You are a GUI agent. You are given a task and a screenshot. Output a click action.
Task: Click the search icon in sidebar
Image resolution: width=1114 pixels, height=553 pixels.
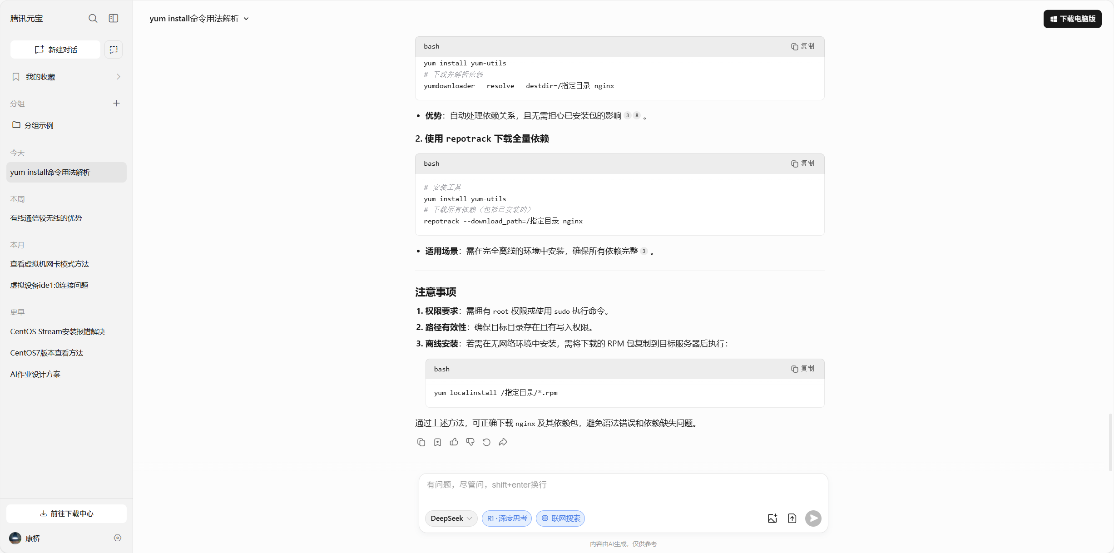[x=93, y=18]
